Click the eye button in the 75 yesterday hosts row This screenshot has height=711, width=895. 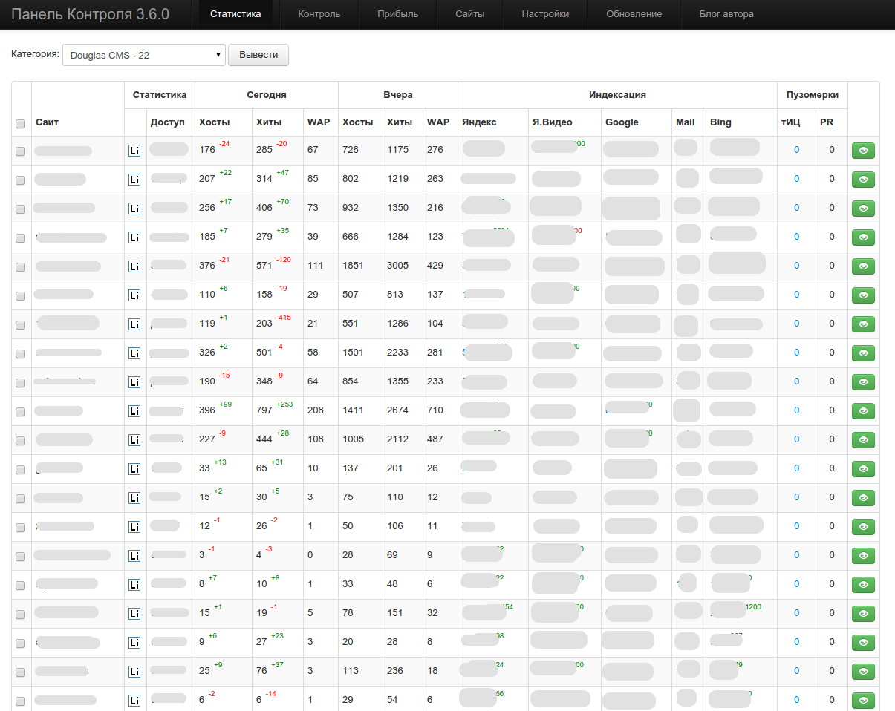[863, 498]
